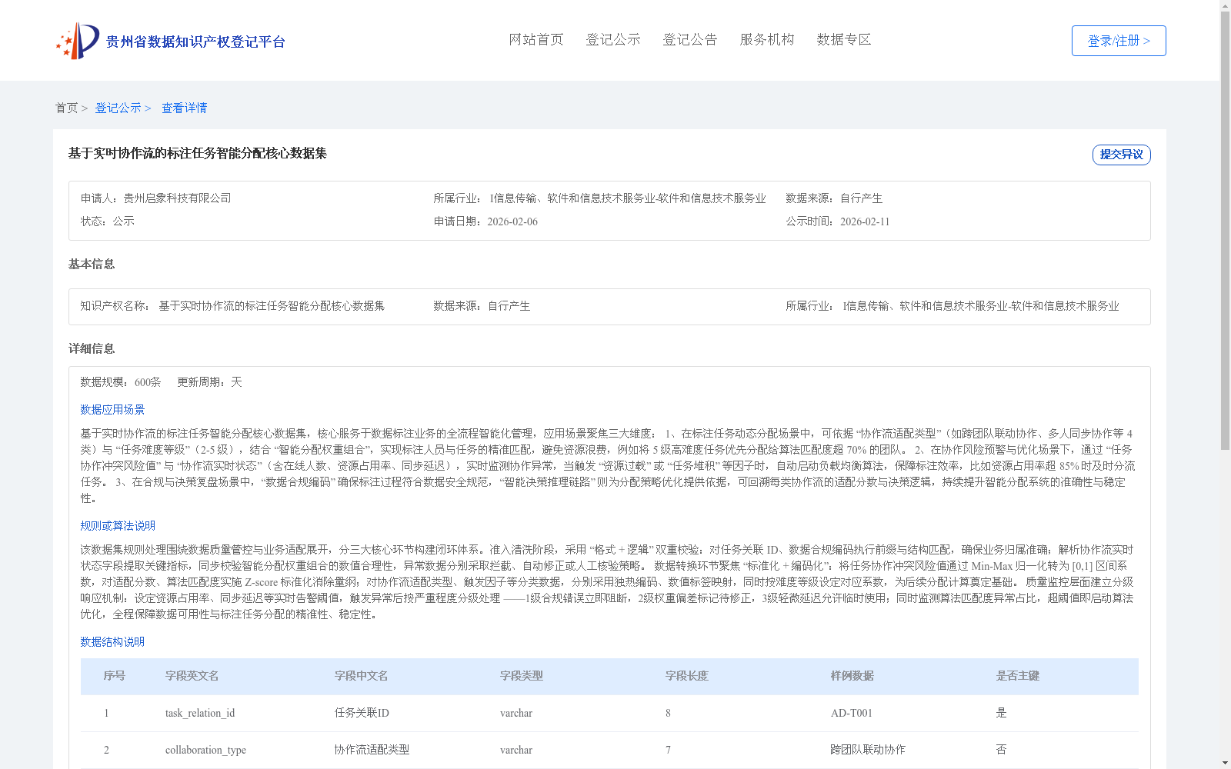Select 数据专区 in top navigation

pyautogui.click(x=844, y=39)
